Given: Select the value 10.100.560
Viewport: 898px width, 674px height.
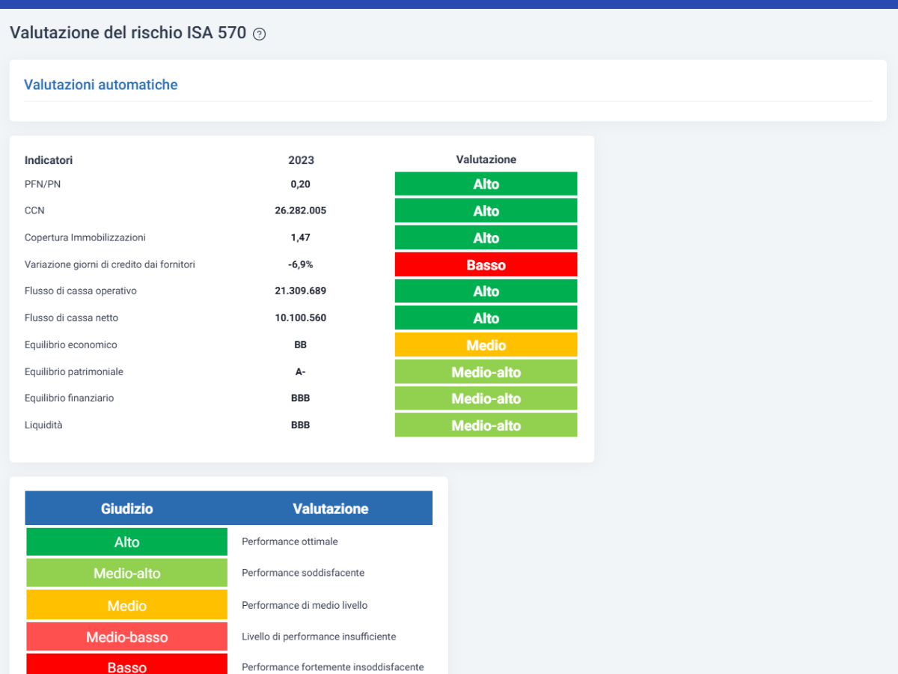Looking at the screenshot, I should pos(301,318).
